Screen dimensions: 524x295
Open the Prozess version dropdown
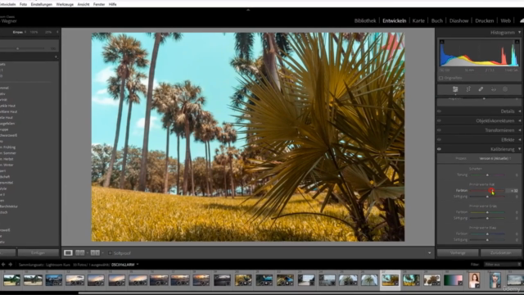495,158
